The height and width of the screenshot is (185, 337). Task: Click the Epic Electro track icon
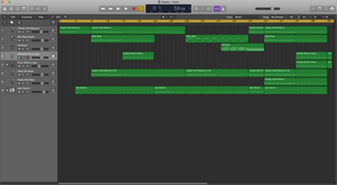tap(12, 90)
